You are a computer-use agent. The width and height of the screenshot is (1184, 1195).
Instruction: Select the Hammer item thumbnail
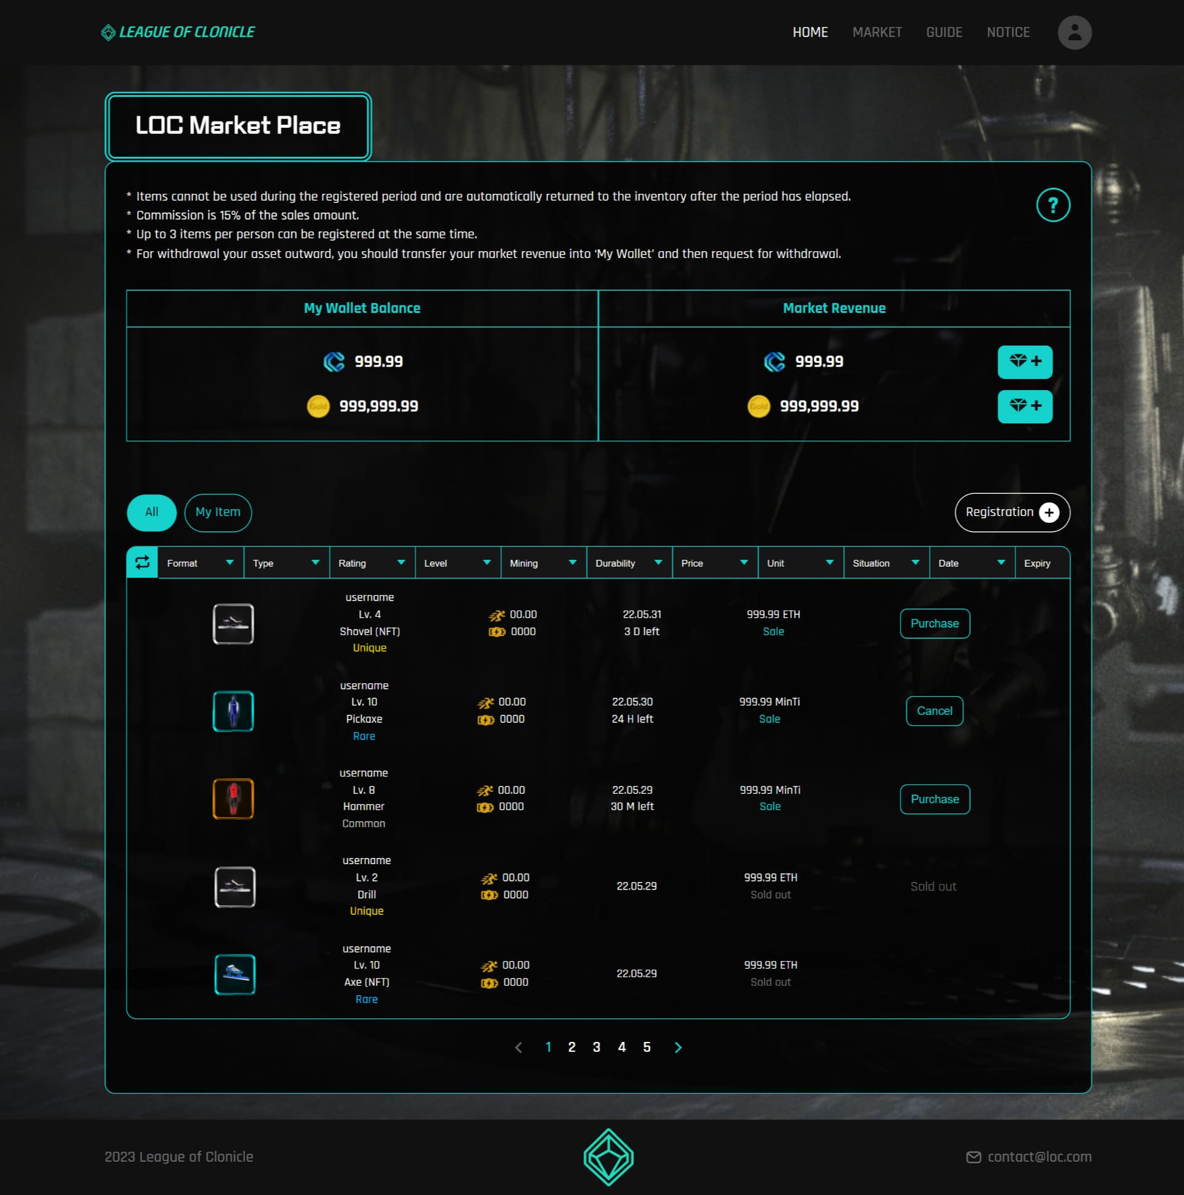233,799
